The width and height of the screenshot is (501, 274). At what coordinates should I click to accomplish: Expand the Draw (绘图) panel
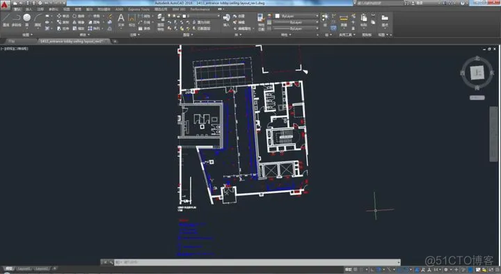coord(27,35)
